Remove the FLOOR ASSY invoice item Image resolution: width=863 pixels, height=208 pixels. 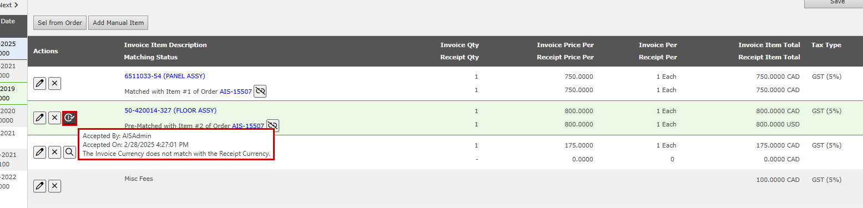click(54, 118)
